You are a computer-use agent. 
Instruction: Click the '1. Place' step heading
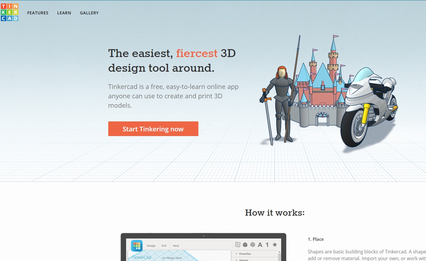pyautogui.click(x=316, y=239)
